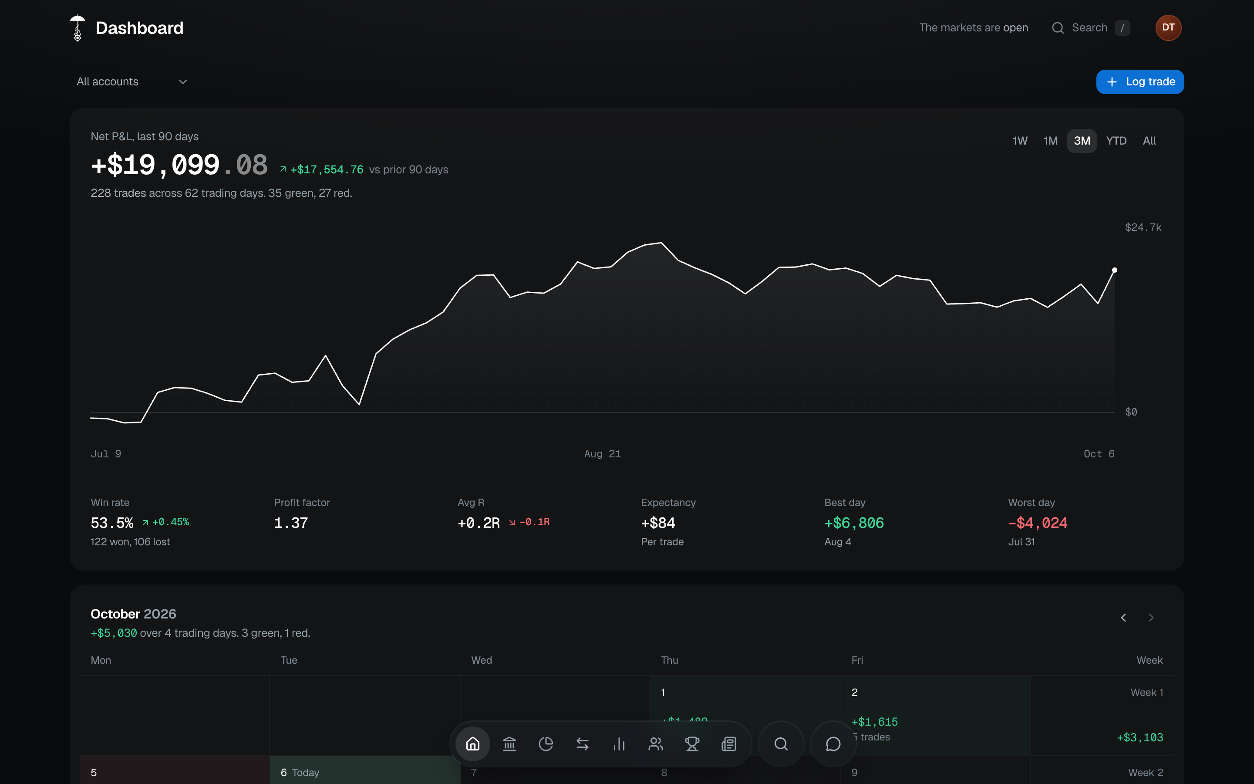Viewport: 1254px width, 784px height.
Task: Click the Win rate 53.5% value
Action: pyautogui.click(x=112, y=523)
